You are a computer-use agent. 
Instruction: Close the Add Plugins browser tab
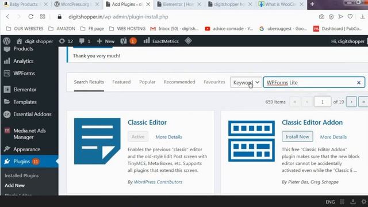tap(148, 4)
